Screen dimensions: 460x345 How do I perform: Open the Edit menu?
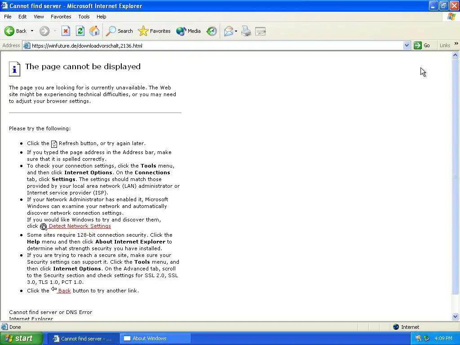click(x=22, y=17)
